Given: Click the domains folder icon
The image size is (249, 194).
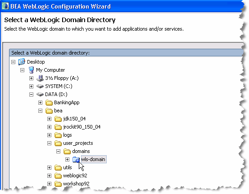Looking at the screenshot, I should click(x=67, y=151).
